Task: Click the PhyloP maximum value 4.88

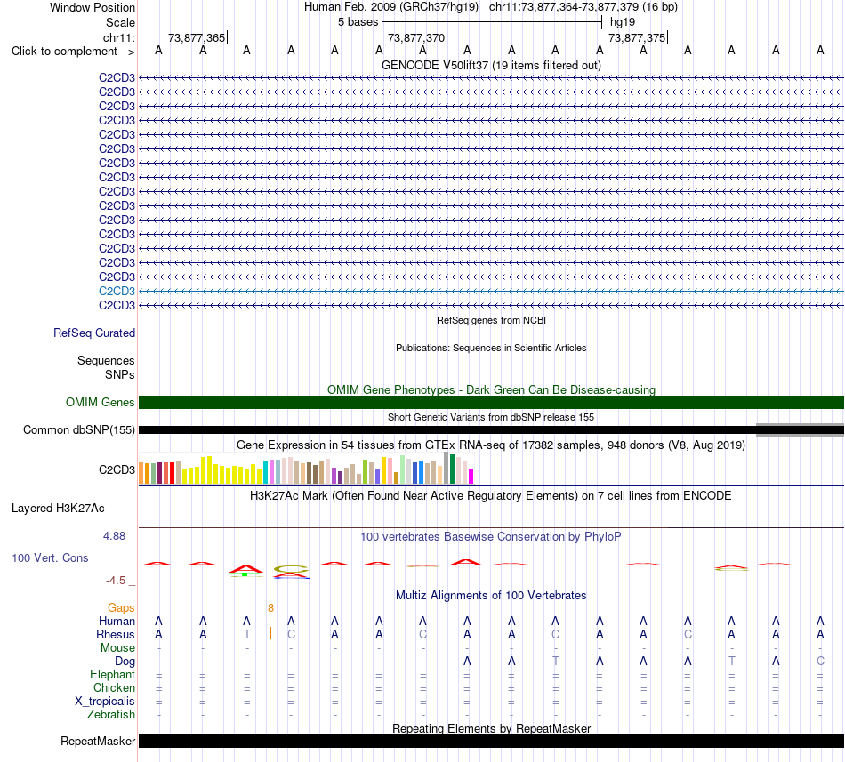Action: 114,536
